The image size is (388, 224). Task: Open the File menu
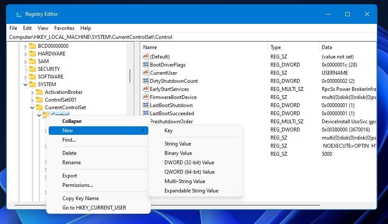point(13,28)
